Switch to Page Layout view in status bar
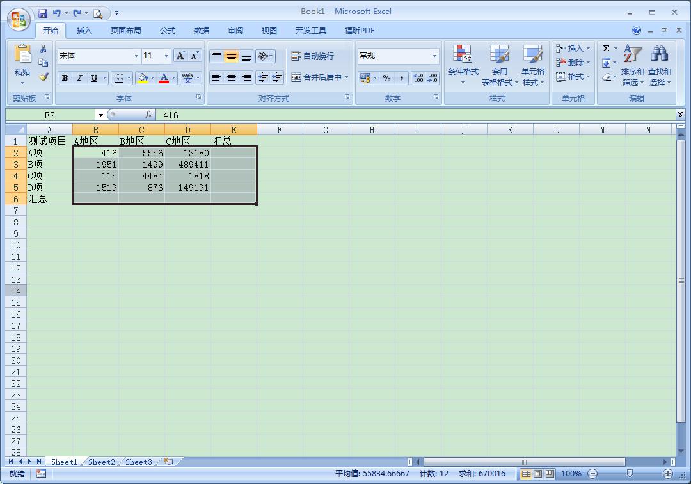The width and height of the screenshot is (691, 484). (x=537, y=474)
